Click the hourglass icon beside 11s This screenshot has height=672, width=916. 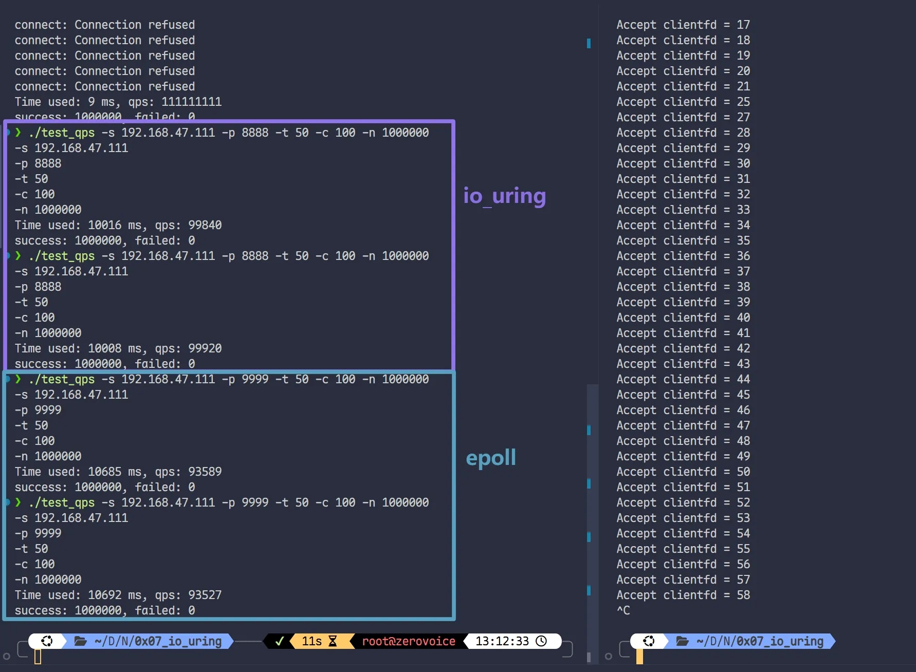coord(333,641)
